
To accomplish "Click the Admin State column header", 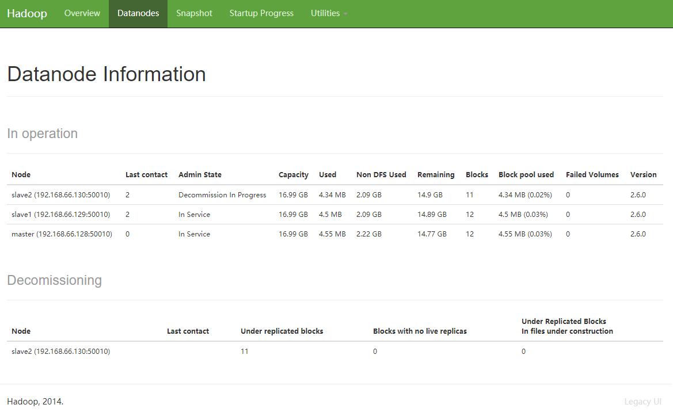I will 200,175.
